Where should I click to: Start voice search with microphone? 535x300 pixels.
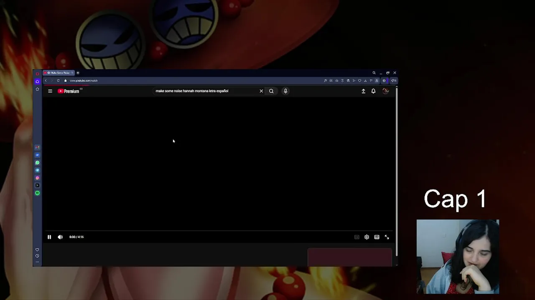click(x=285, y=91)
